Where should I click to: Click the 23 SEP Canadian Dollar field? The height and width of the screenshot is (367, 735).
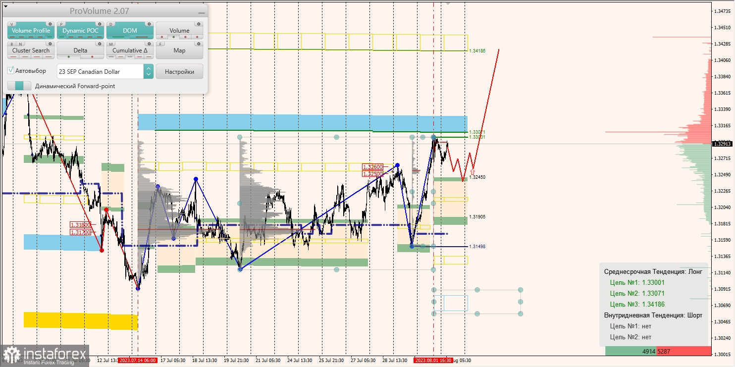click(101, 71)
